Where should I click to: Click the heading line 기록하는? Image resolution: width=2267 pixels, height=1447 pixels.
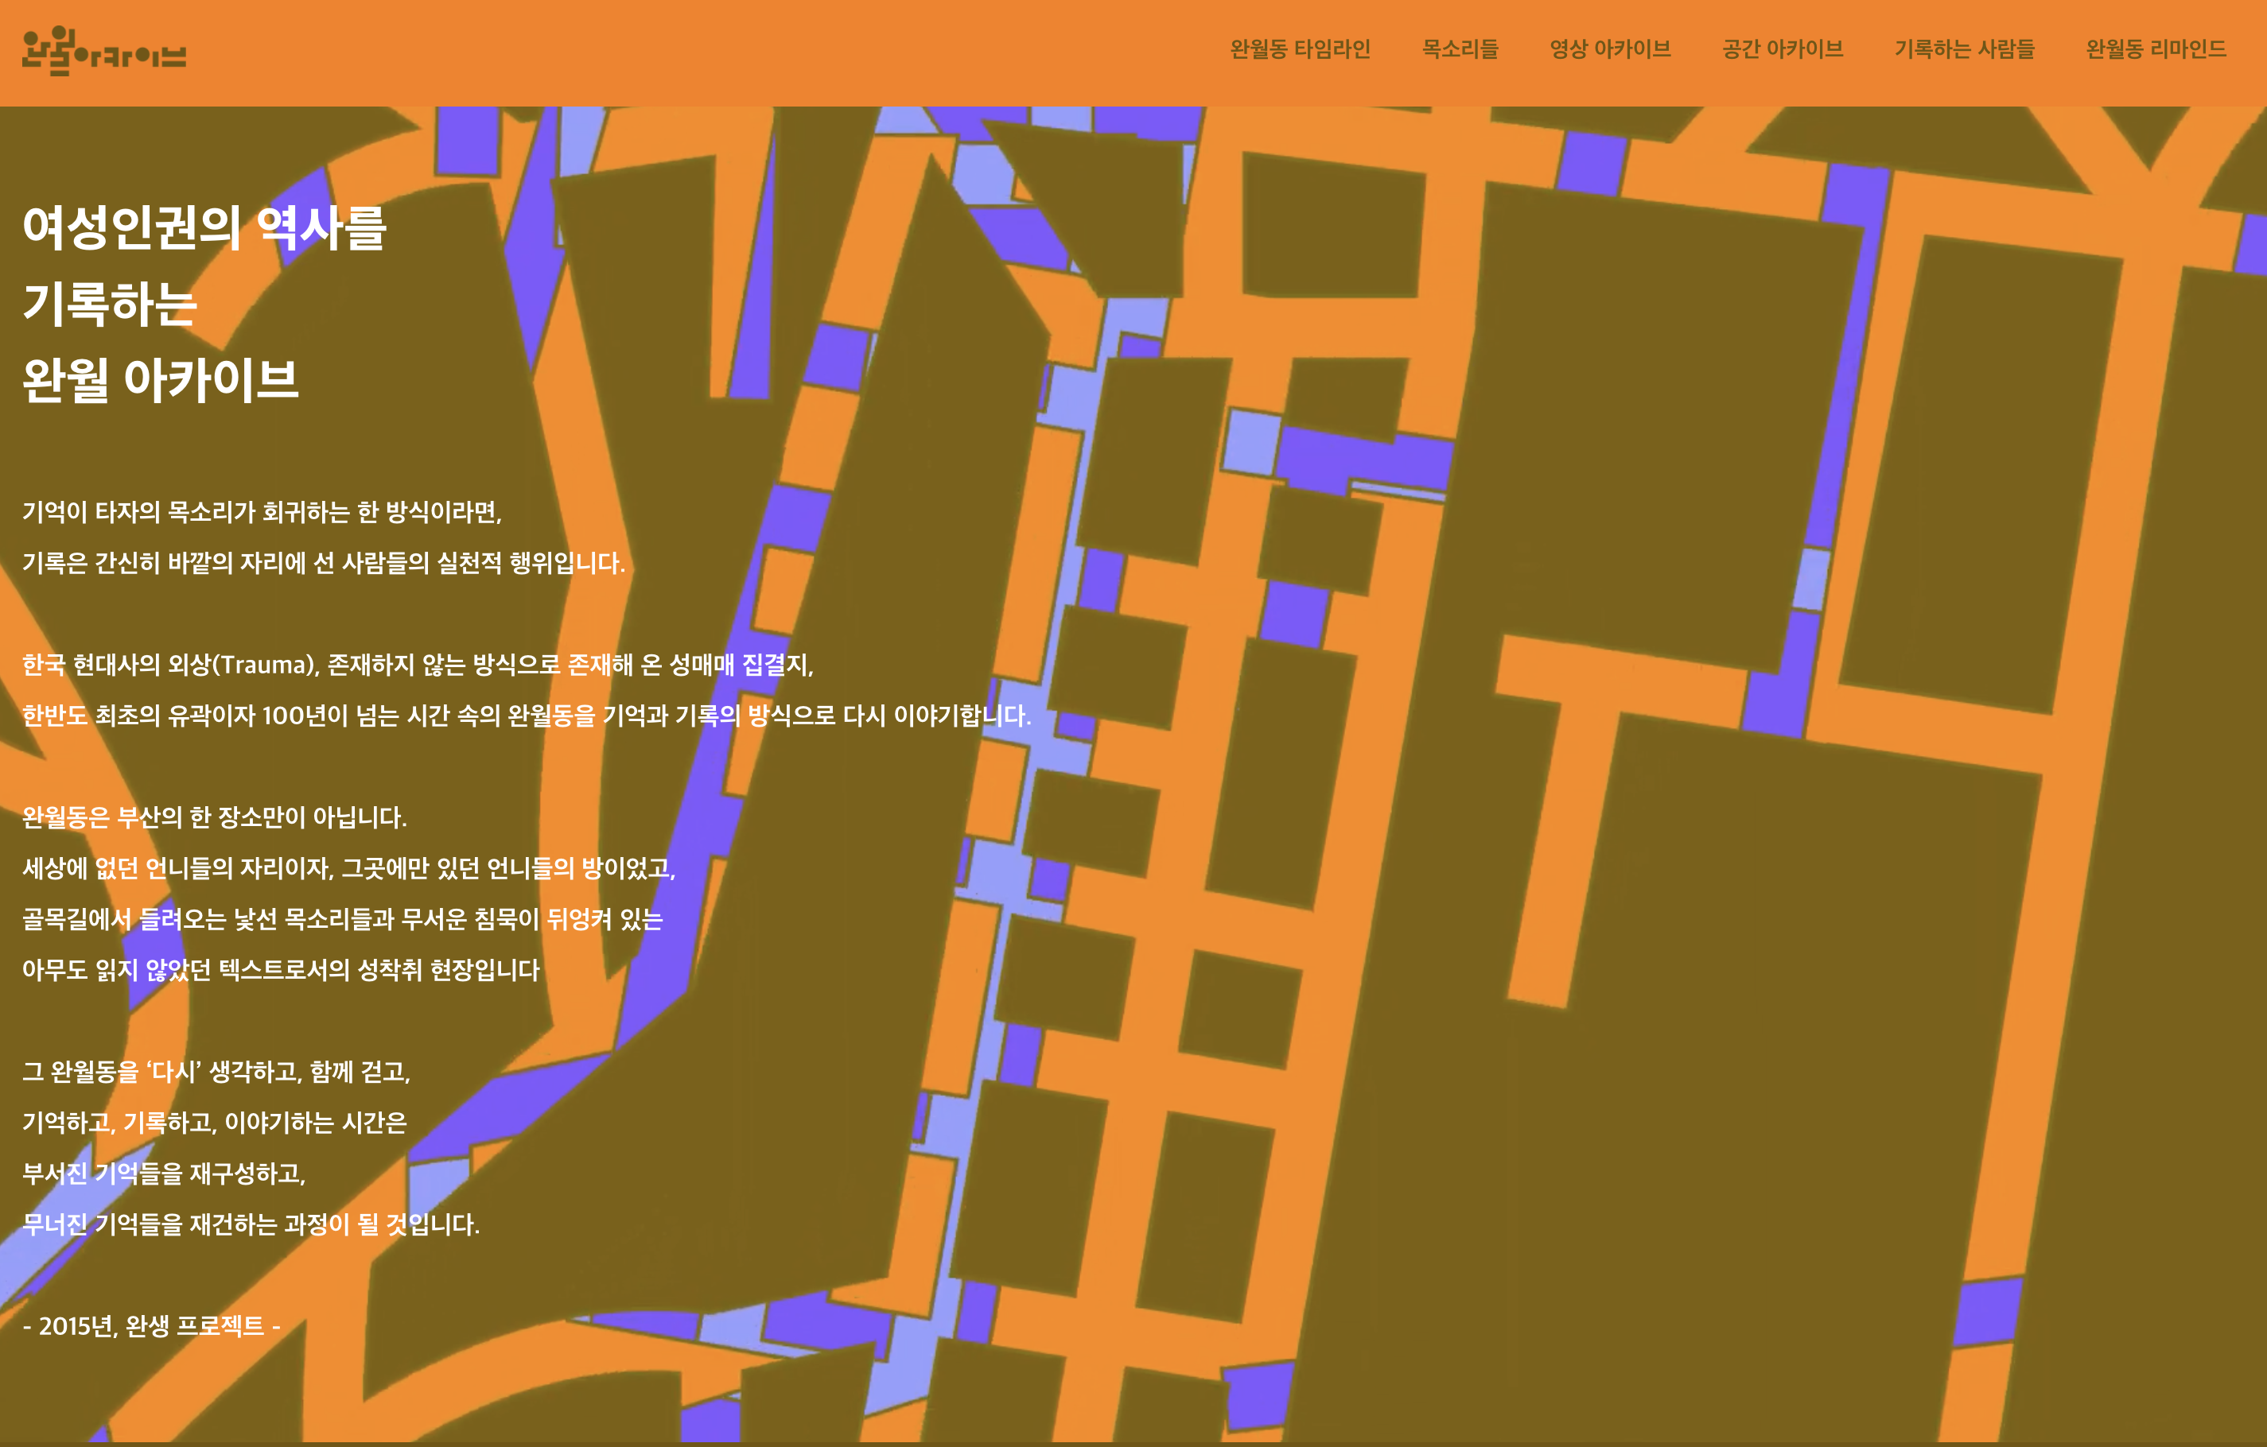(x=109, y=304)
